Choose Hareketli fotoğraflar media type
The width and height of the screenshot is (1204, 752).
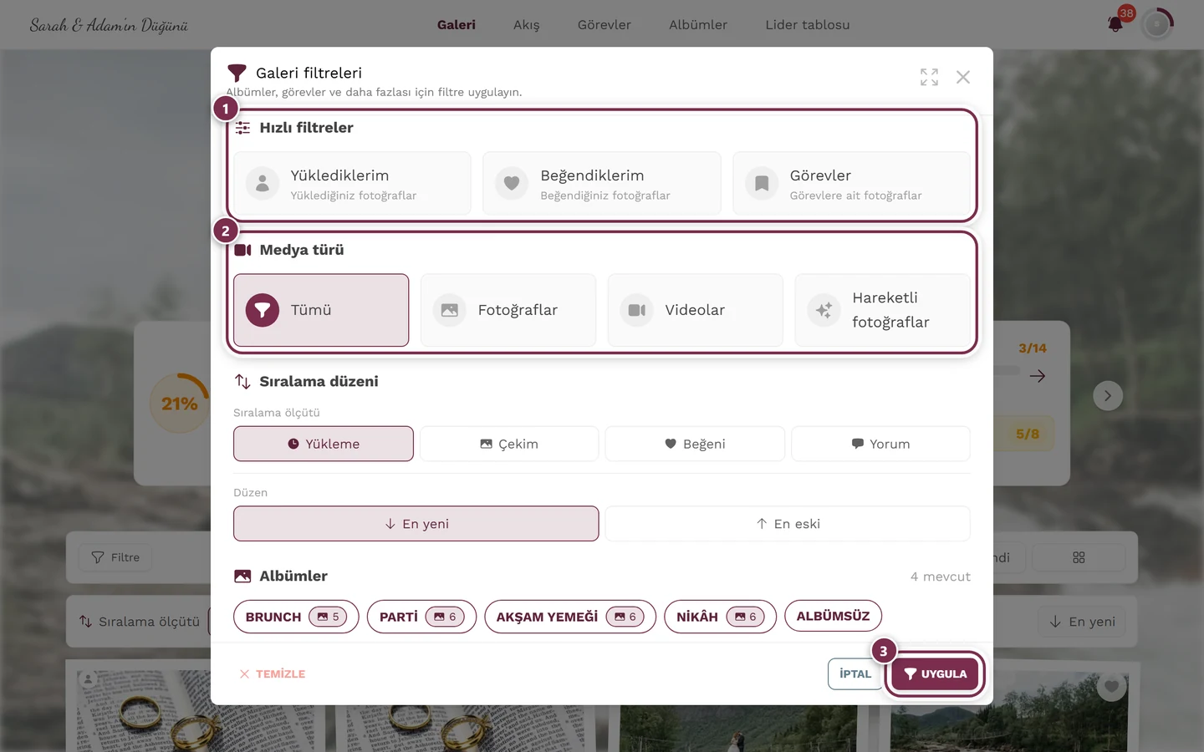click(x=882, y=310)
